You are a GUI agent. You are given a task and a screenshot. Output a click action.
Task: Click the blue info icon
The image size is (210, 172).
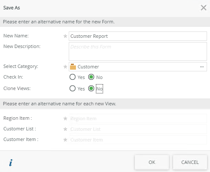pyautogui.click(x=11, y=163)
